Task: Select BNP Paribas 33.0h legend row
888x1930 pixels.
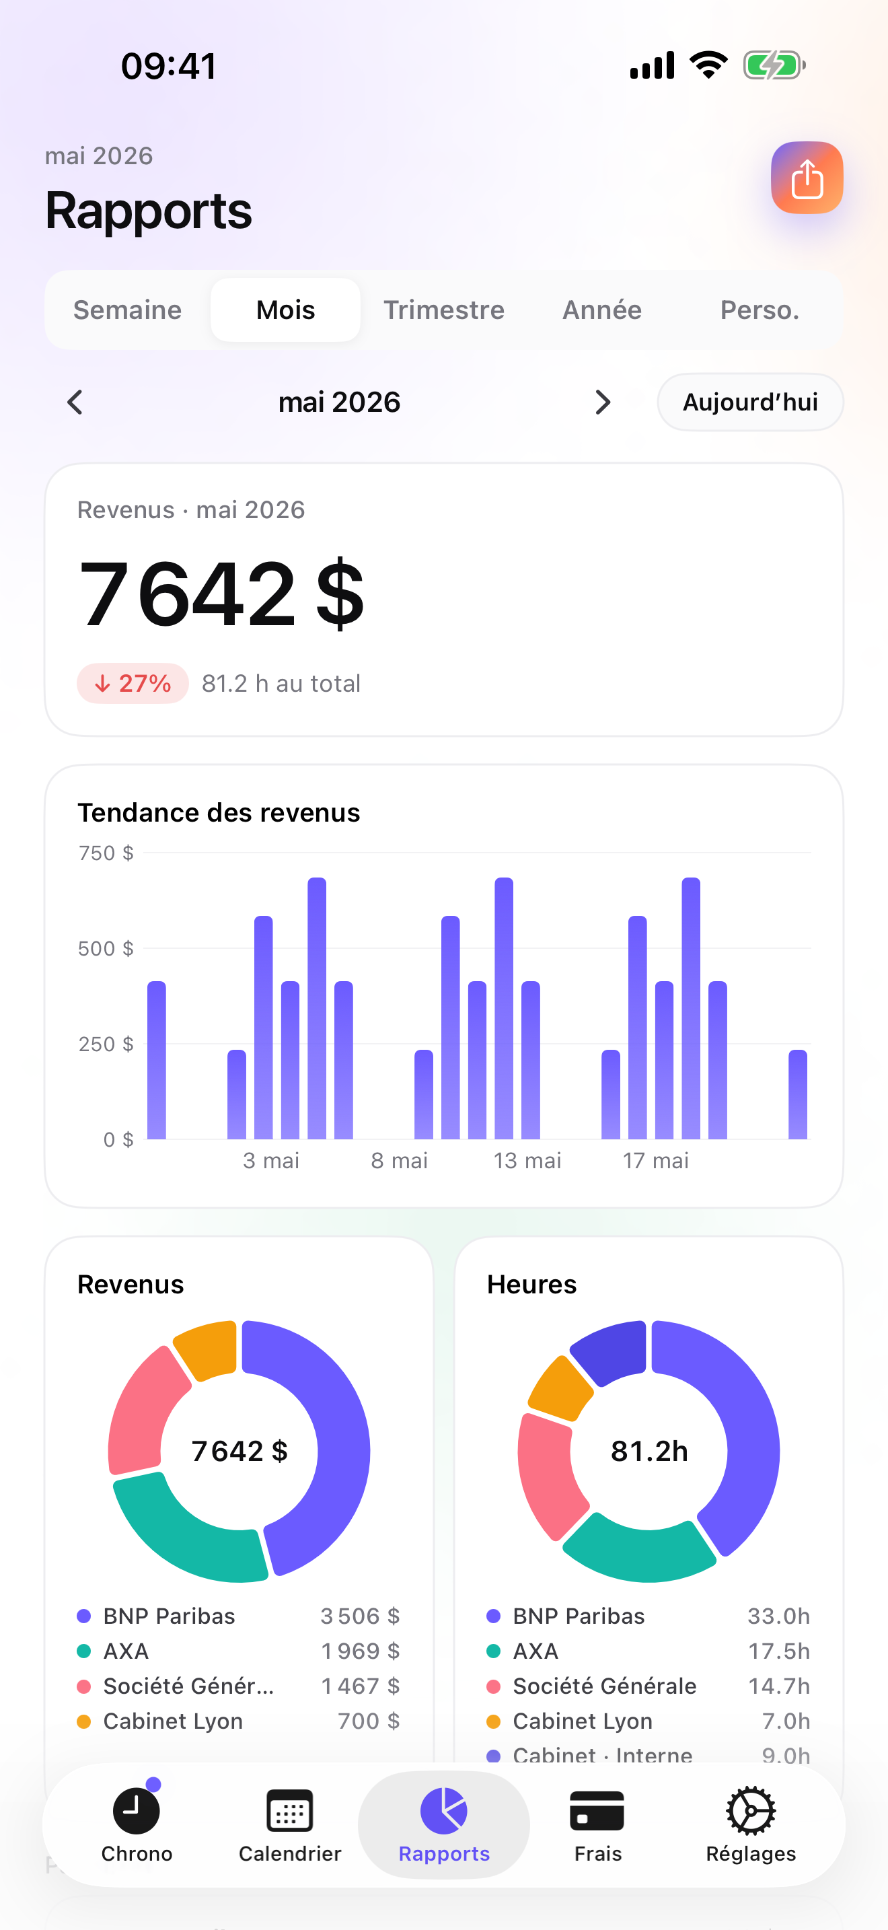Action: [x=649, y=1616]
